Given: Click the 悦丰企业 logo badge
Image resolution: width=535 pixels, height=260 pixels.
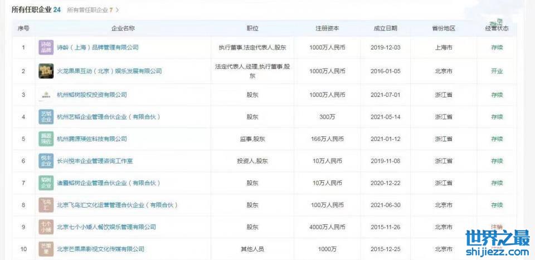Looking at the screenshot, I should pyautogui.click(x=46, y=161).
